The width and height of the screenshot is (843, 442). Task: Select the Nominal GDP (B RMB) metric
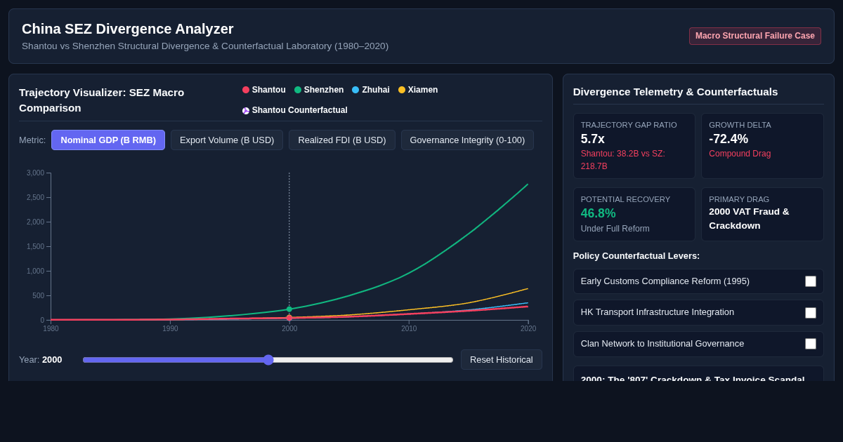tap(108, 140)
